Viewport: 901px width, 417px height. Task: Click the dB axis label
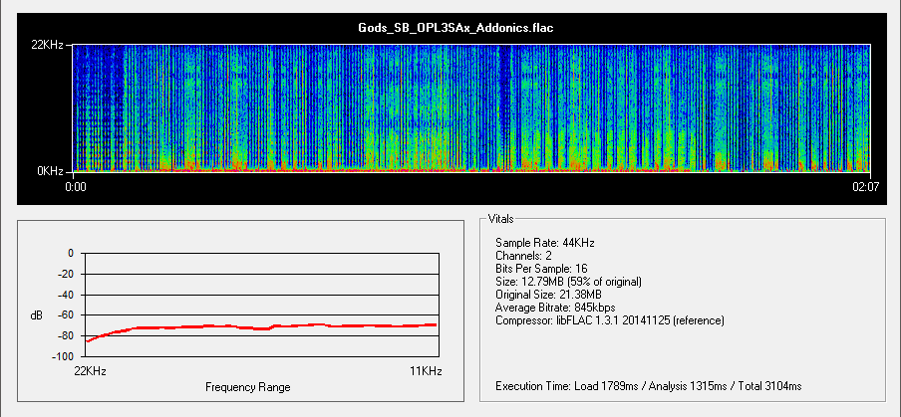click(37, 315)
